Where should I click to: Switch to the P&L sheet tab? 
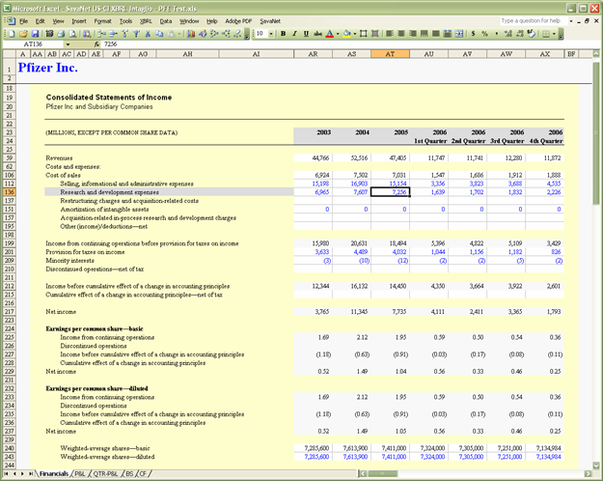pyautogui.click(x=80, y=473)
